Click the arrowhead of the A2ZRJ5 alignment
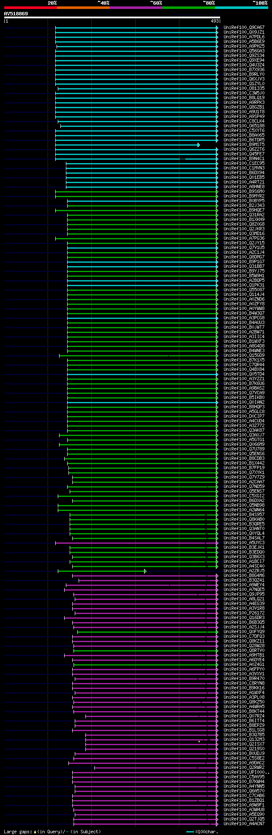 pyautogui.click(x=145, y=571)
